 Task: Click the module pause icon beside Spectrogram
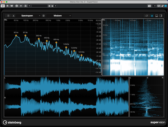click(8, 16)
